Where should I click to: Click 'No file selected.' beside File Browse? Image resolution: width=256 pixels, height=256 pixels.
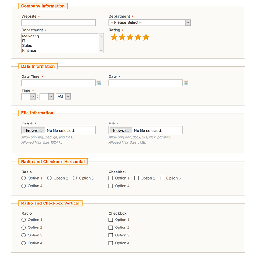(x=148, y=131)
